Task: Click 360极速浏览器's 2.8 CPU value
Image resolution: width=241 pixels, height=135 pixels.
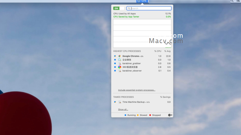Action: click(x=160, y=67)
